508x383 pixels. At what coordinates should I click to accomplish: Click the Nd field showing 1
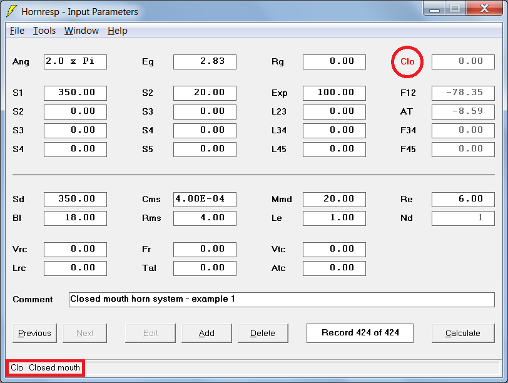click(463, 218)
